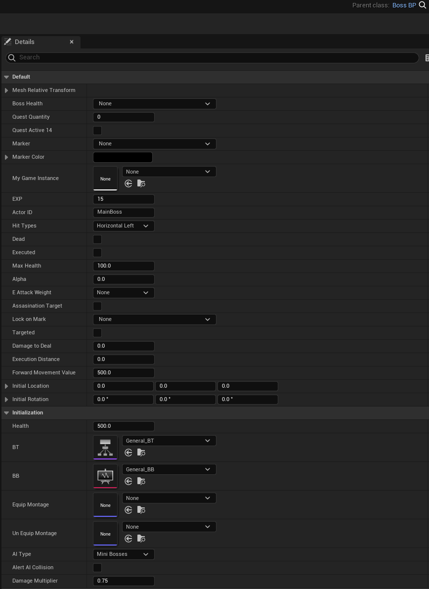
Task: Toggle the Executed checkbox
Action: click(x=97, y=252)
